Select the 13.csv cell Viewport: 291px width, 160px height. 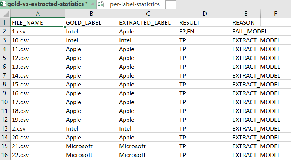click(x=38, y=67)
